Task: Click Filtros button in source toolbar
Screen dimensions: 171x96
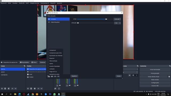Action: click(34, 62)
